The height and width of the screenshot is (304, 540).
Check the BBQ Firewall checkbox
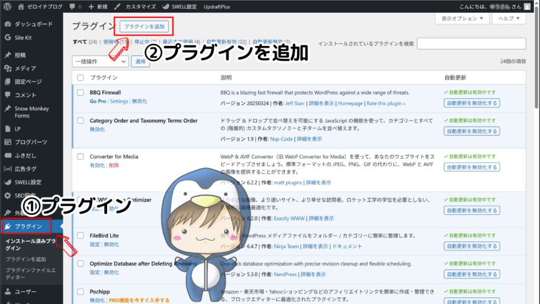pyautogui.click(x=80, y=92)
